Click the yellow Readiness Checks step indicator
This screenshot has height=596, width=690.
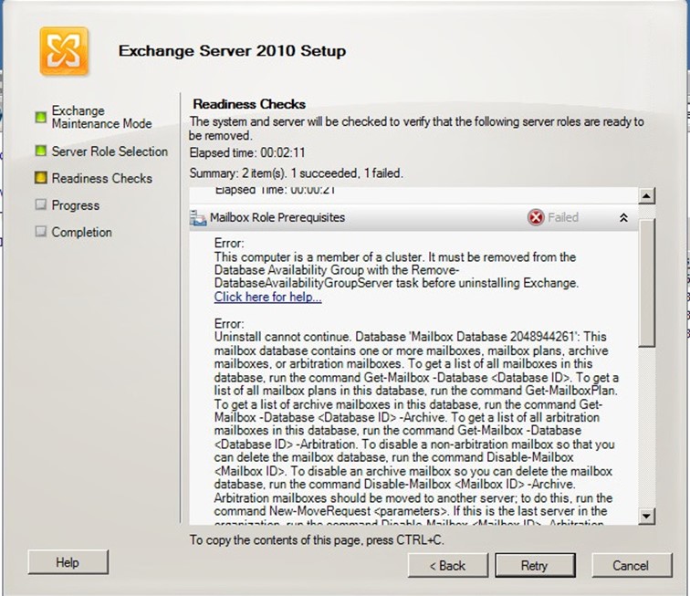click(x=40, y=178)
